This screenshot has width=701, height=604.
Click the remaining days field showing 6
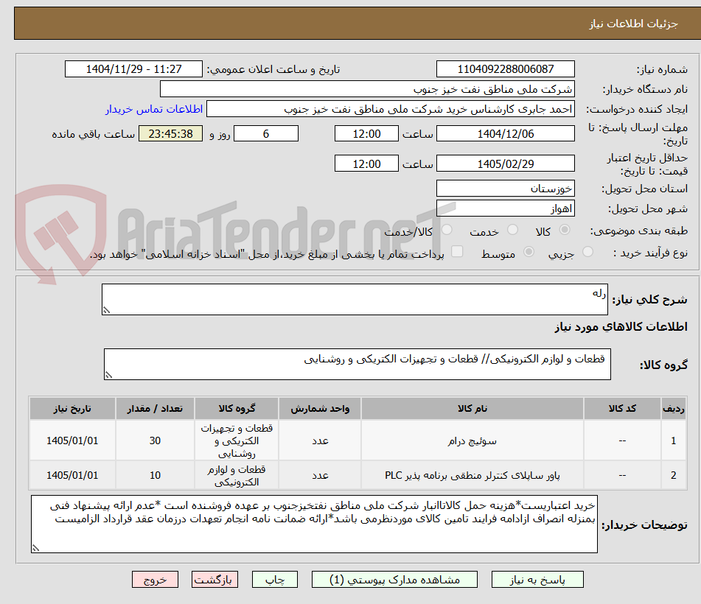pyautogui.click(x=266, y=133)
